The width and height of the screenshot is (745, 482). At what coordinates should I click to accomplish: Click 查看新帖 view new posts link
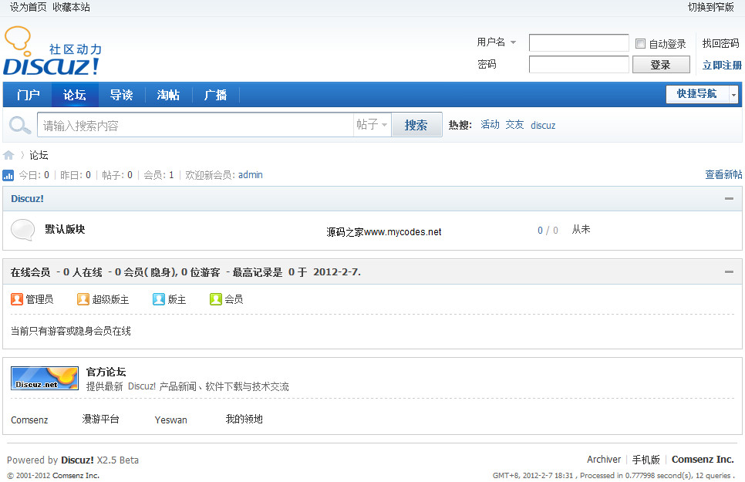(723, 174)
